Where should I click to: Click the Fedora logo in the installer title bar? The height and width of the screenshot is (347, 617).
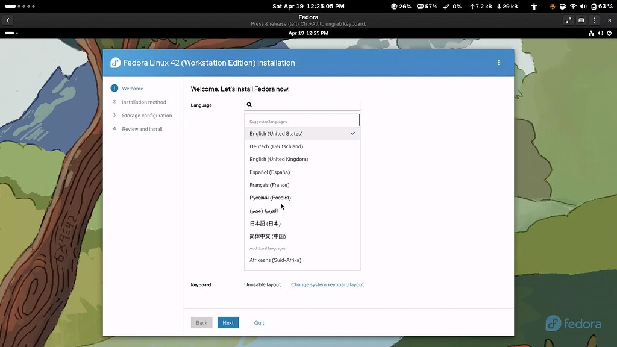(x=114, y=62)
